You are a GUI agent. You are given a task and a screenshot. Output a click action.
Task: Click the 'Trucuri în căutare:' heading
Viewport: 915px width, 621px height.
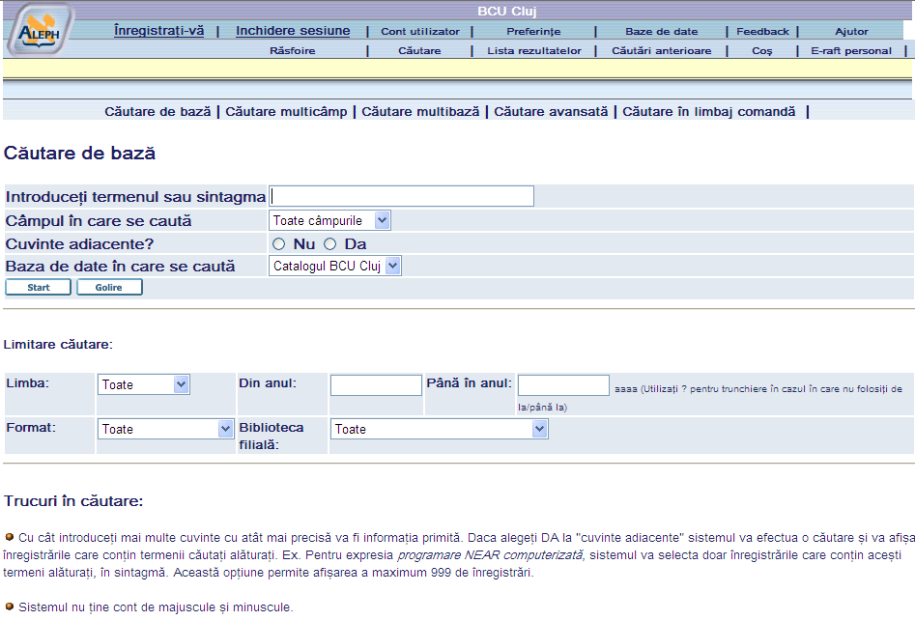pos(73,500)
